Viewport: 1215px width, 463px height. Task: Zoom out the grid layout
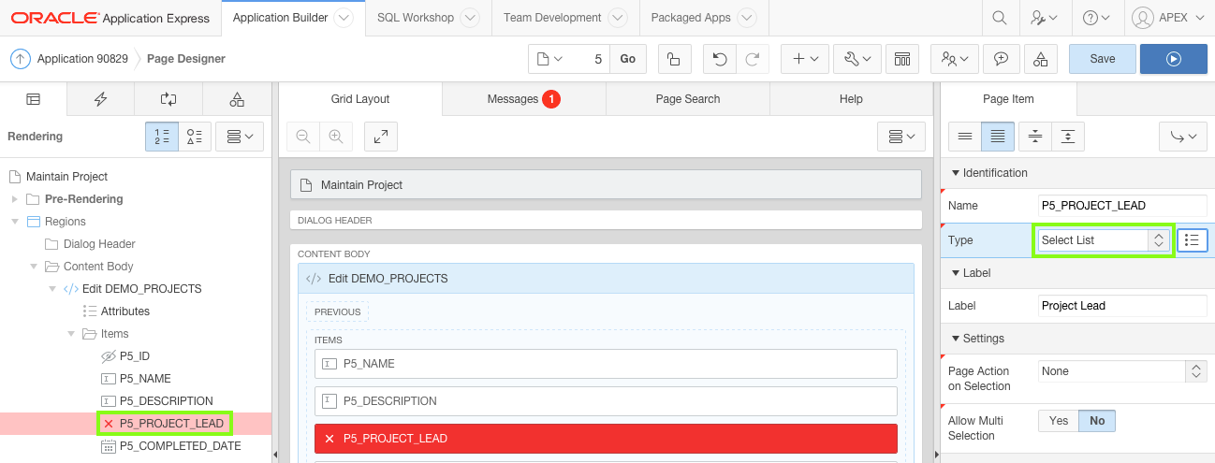[303, 137]
